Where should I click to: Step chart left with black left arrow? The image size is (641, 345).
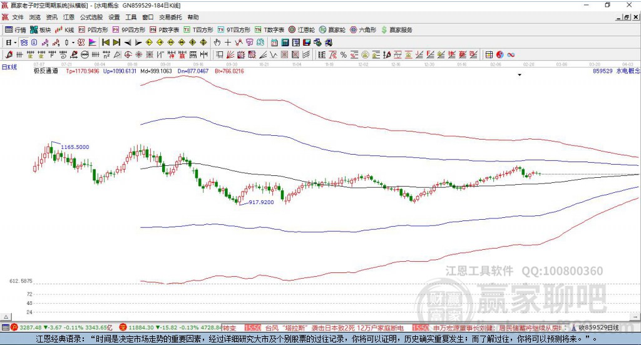128,43
